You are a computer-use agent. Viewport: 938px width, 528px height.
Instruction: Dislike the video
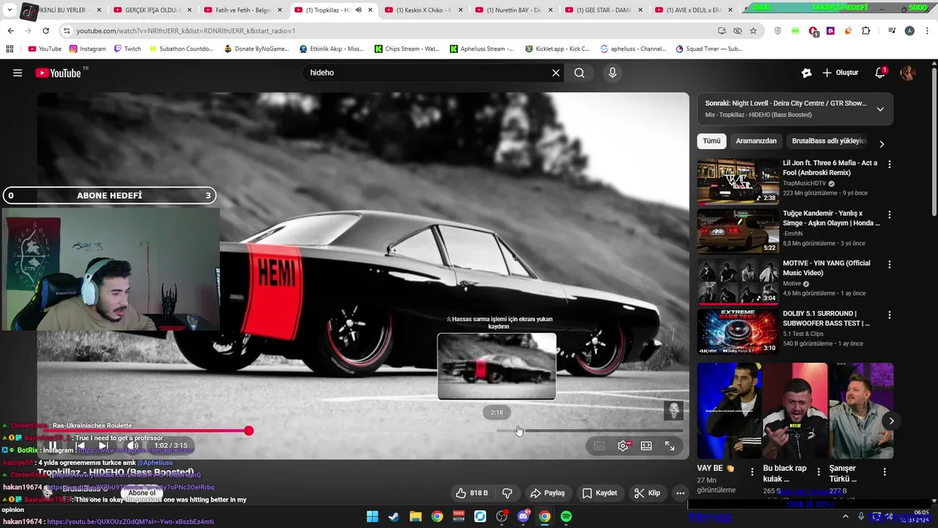pyautogui.click(x=507, y=493)
